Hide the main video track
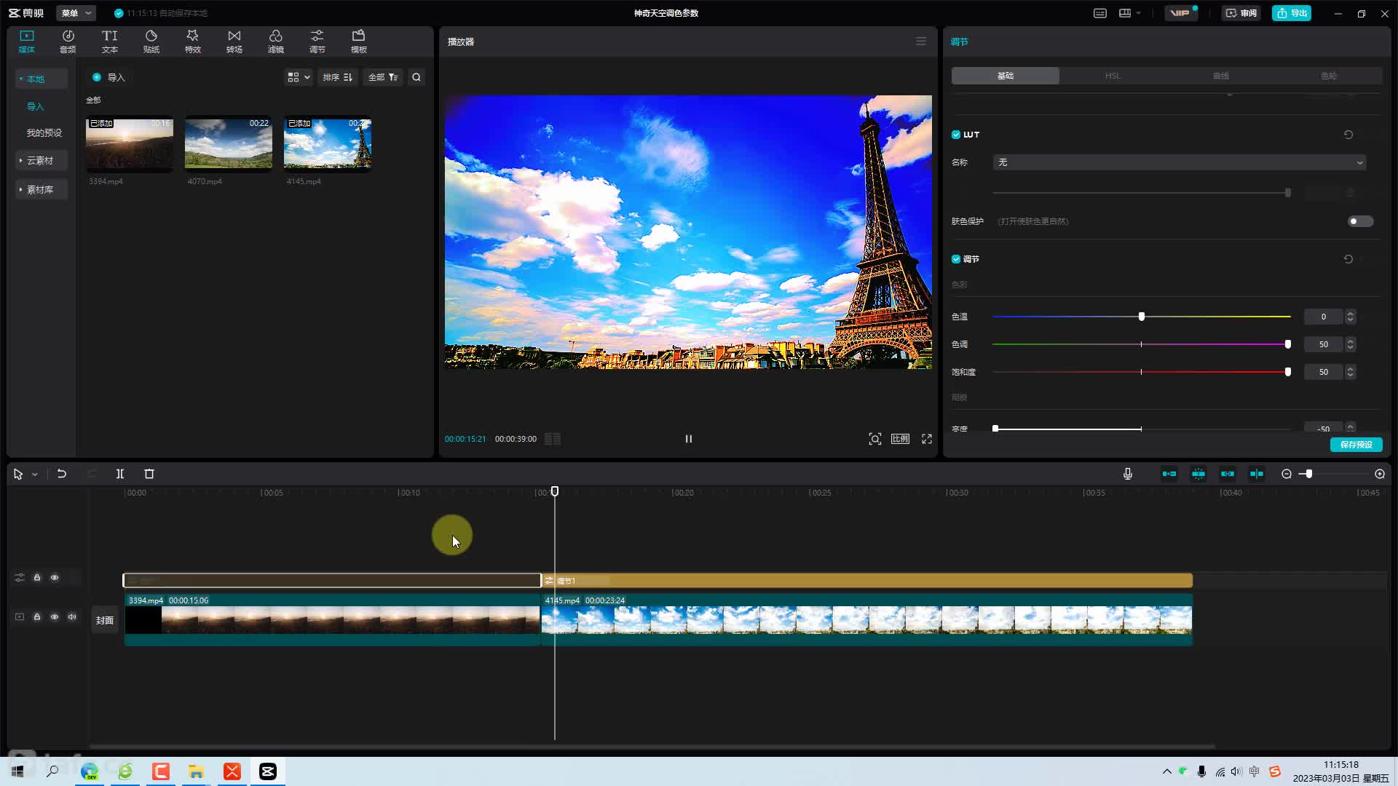 coord(55,616)
